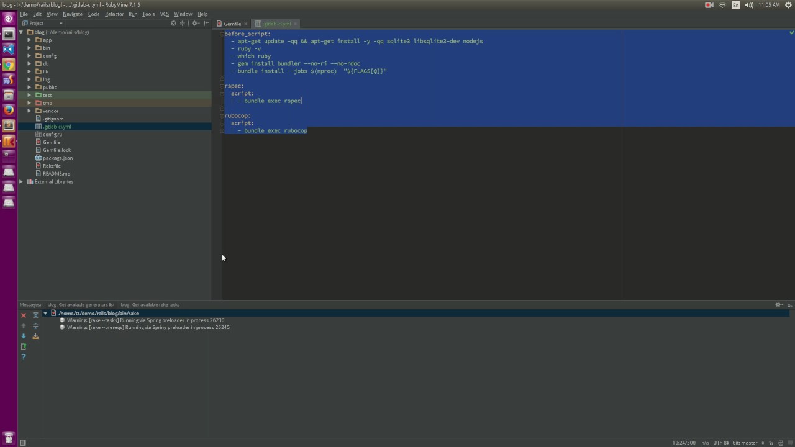The width and height of the screenshot is (795, 447).
Task: Expand External Libraries node
Action: [x=21, y=182]
